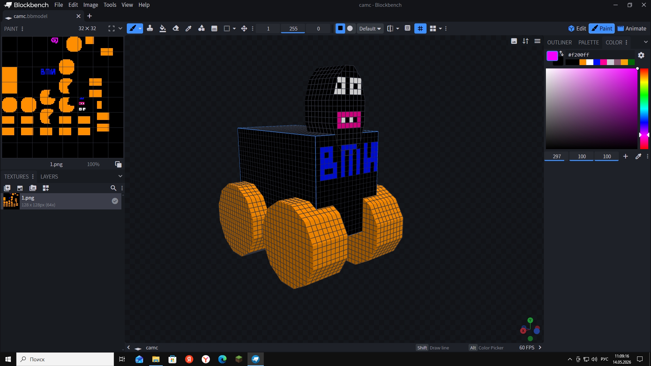Click the hue value field 297
Screen dimensions: 651x366
point(557,156)
